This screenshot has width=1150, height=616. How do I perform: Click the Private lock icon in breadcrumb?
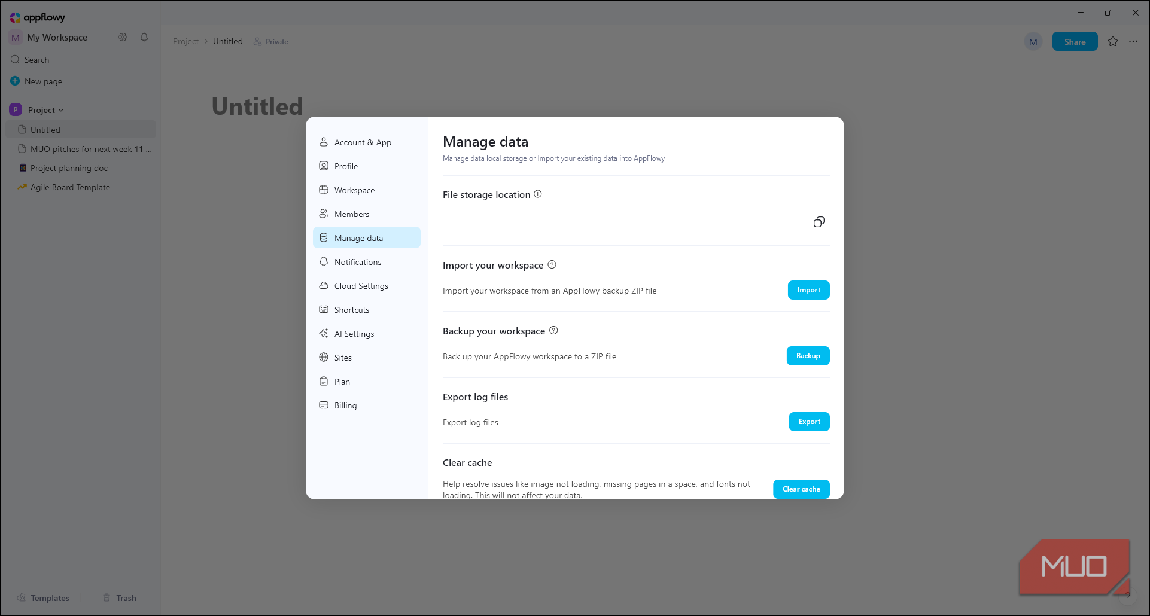click(258, 41)
